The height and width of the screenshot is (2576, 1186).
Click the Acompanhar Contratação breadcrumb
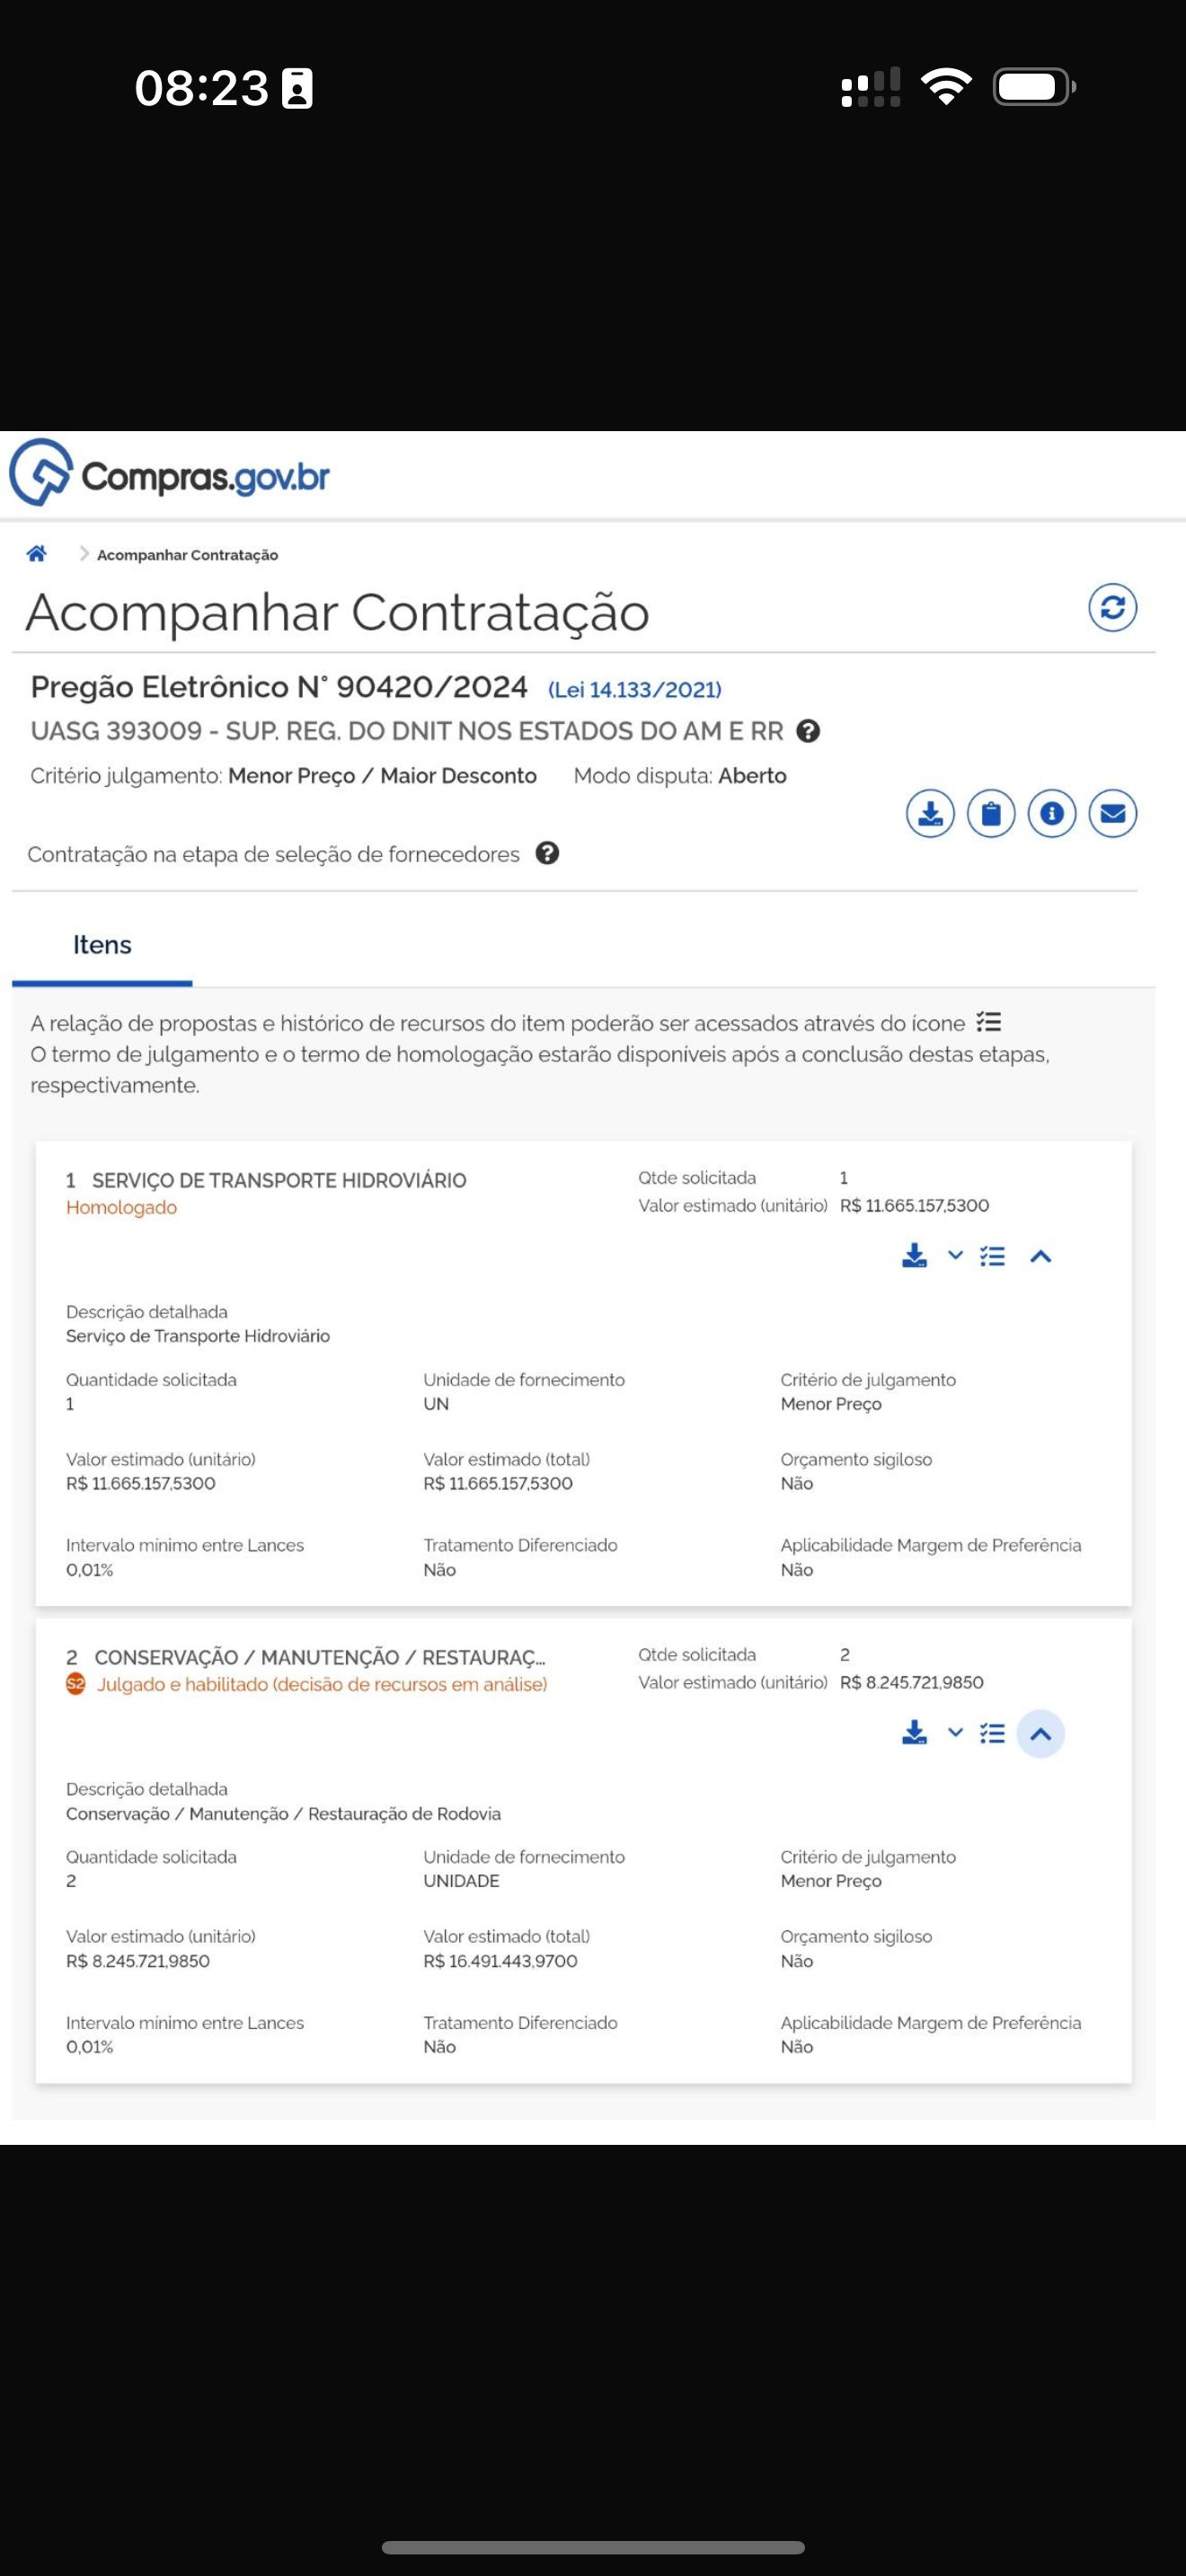point(187,555)
